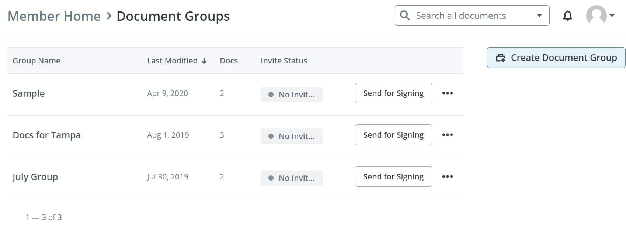This screenshot has width=626, height=230.
Task: Click the Invite Status column header
Action: [284, 61]
